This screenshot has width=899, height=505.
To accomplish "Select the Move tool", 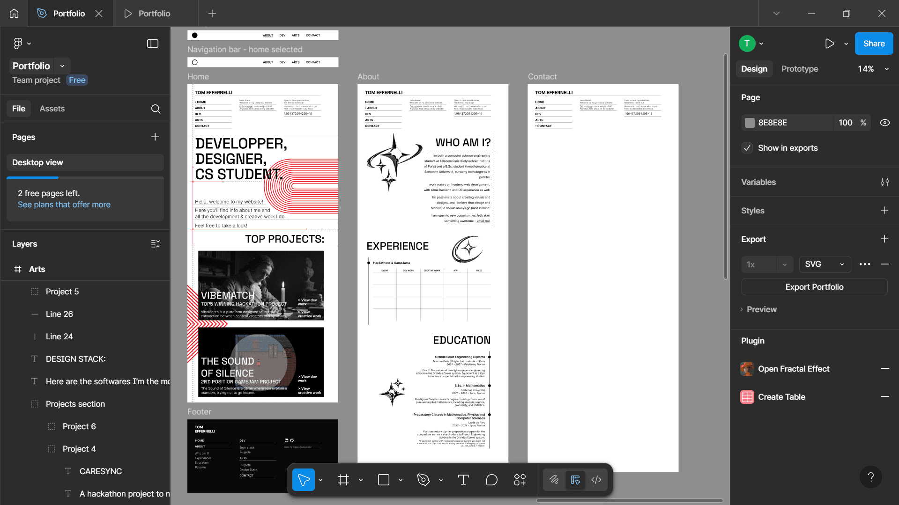I will coord(304,480).
